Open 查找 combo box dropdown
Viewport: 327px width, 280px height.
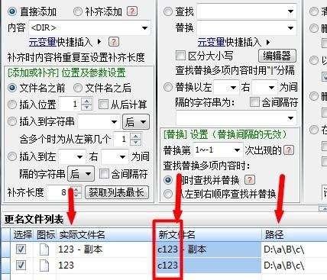tap(290, 11)
